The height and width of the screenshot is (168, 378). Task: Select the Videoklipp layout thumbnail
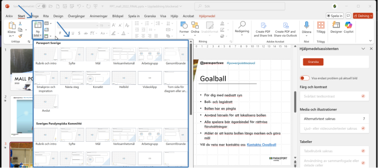point(150,78)
